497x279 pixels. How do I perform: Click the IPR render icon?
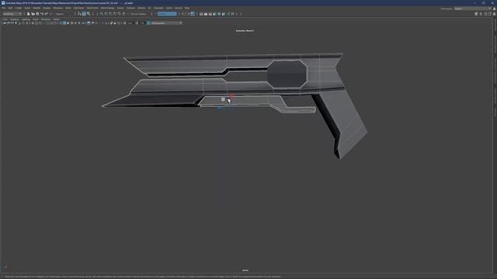[210, 14]
